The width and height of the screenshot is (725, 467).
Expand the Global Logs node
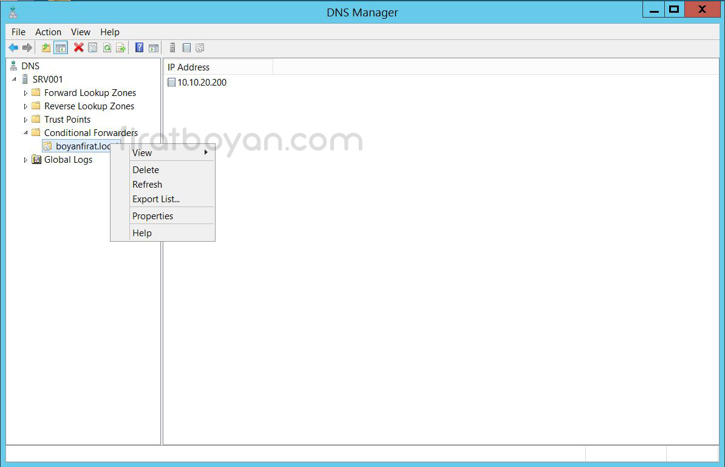point(26,160)
